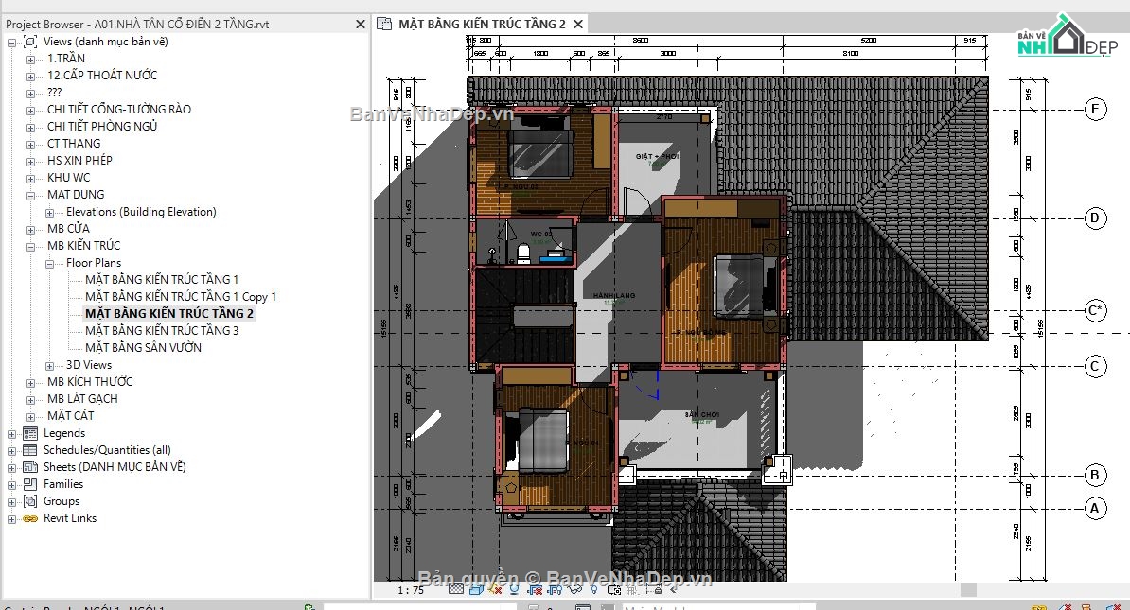
Task: Select the Temporary Hide/Isolate glasses icon
Action: click(574, 591)
